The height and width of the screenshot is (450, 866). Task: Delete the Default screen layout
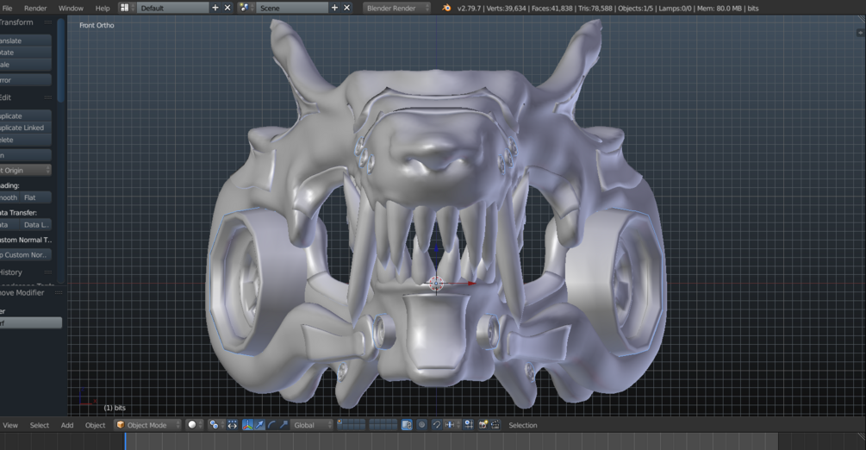point(227,8)
